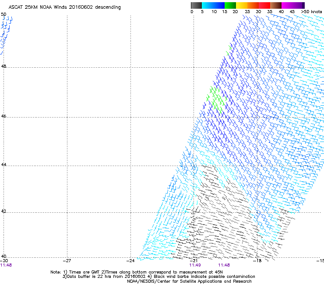Image resolution: width=324 pixels, height=284 pixels.
Task: Click the purple '11:49' timestamp
Action: tap(195, 265)
